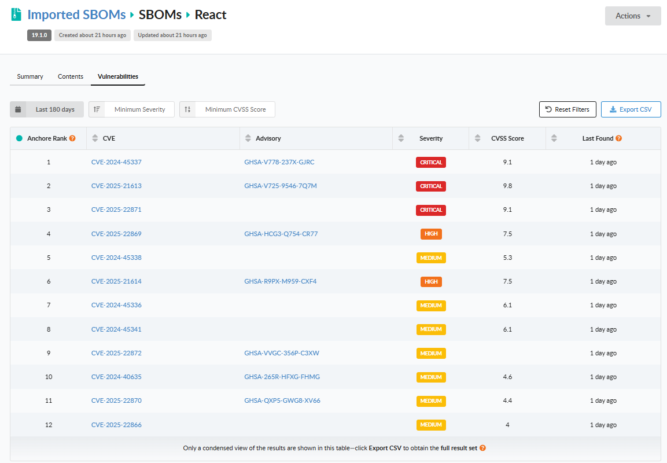Sort table by CVE column arrows
The height and width of the screenshot is (463, 667).
95,138
